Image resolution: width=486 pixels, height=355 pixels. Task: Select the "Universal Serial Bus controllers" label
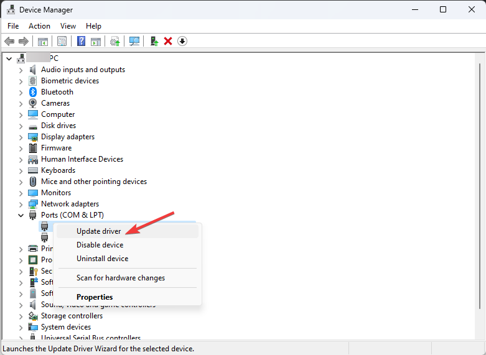pos(91,337)
